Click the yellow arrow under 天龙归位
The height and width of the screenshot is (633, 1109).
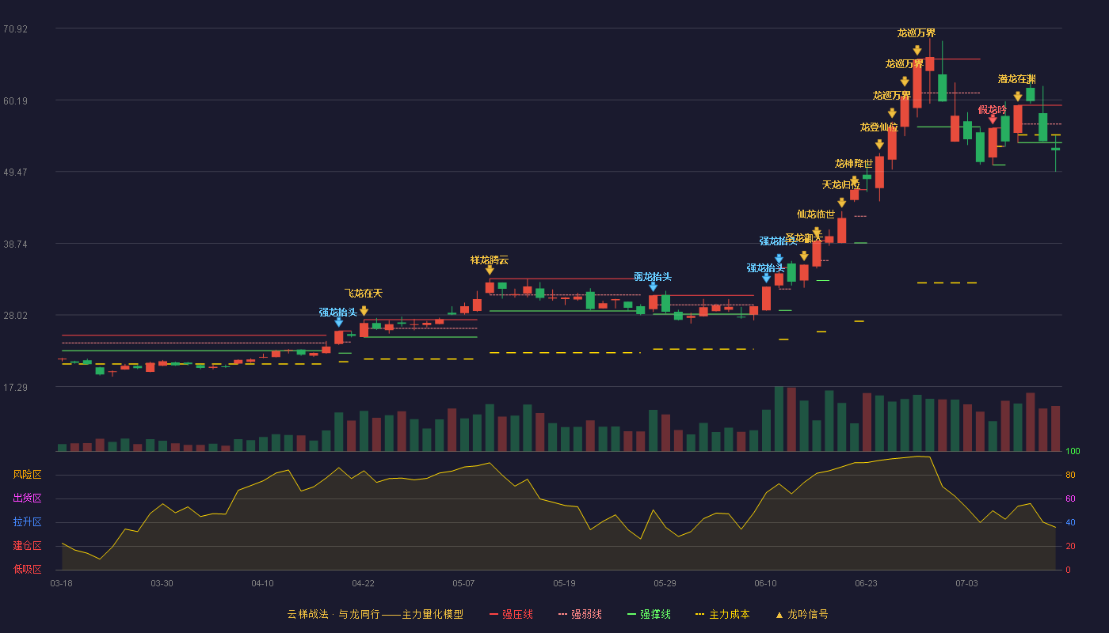[x=841, y=203]
